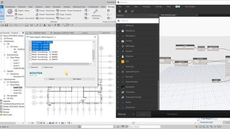Open the Annotate ribbon tab

pos(57,7)
